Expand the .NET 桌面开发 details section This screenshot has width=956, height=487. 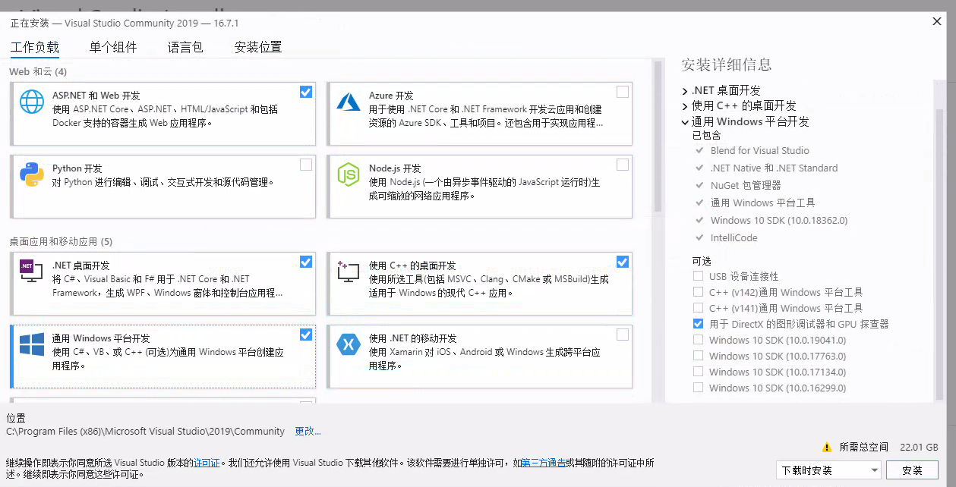click(685, 90)
